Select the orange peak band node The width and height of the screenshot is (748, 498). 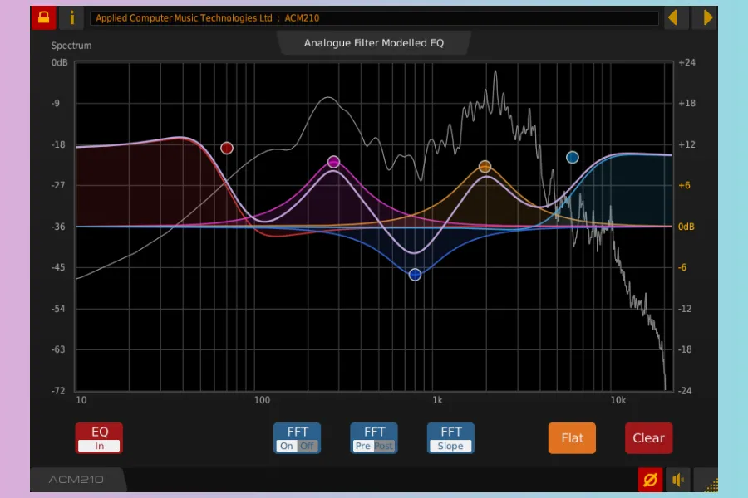point(485,166)
